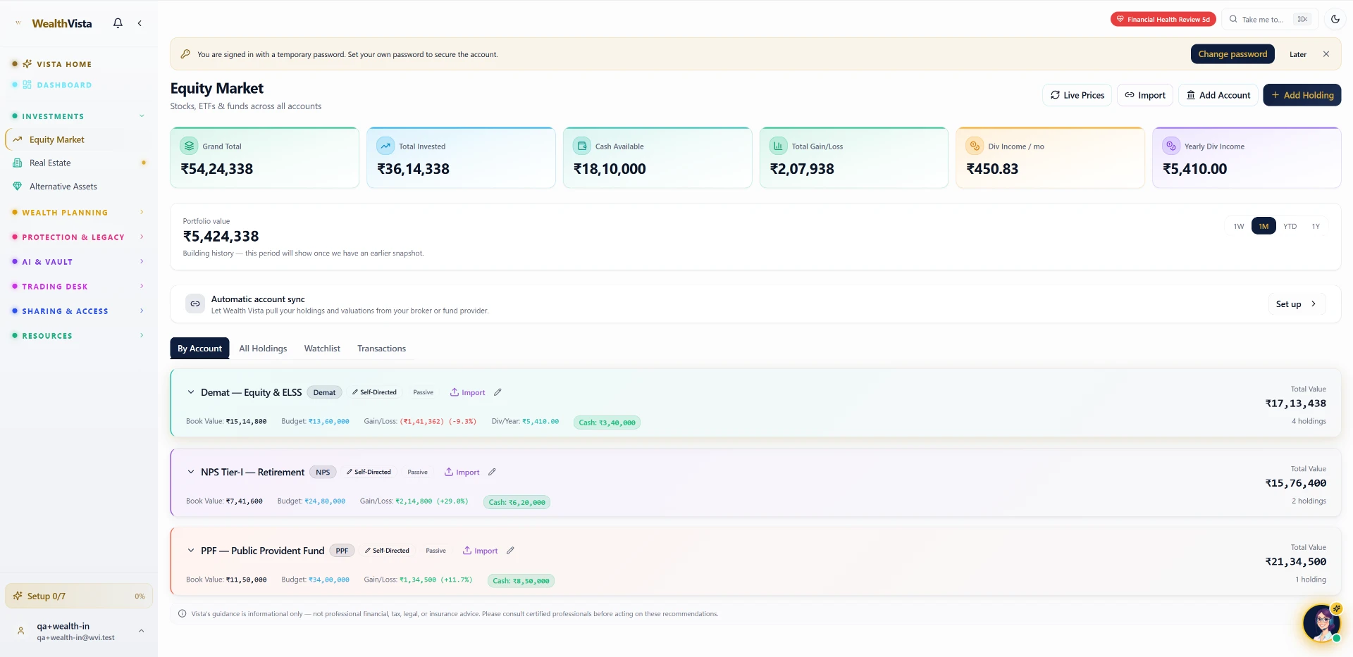Viewport: 1353px width, 657px height.
Task: Click the Cash Available wallet icon
Action: 581,146
